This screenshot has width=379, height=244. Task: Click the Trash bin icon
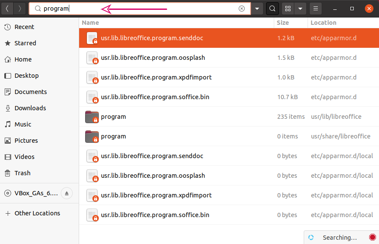click(8, 173)
